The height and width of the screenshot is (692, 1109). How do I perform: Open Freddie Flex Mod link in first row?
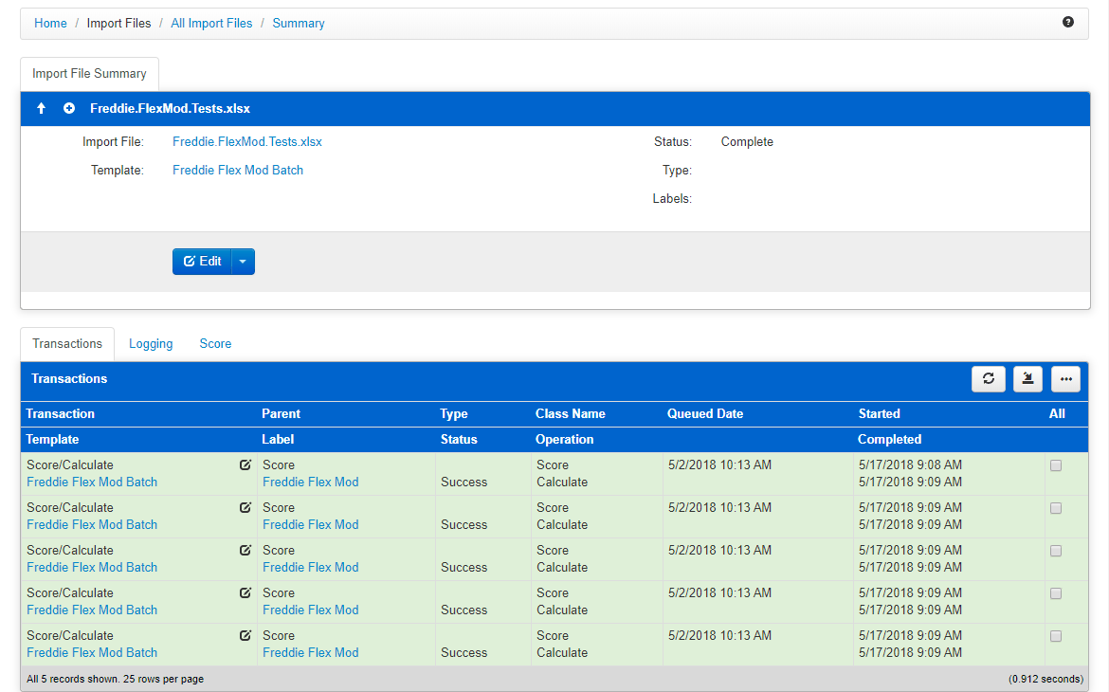[311, 482]
